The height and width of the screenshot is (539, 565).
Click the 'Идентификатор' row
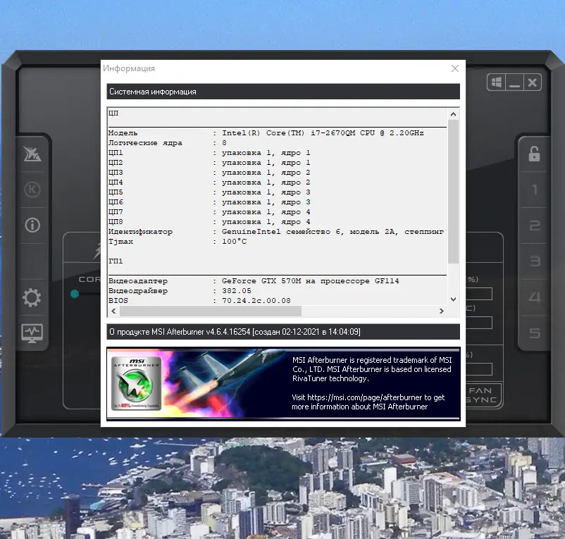coord(276,232)
